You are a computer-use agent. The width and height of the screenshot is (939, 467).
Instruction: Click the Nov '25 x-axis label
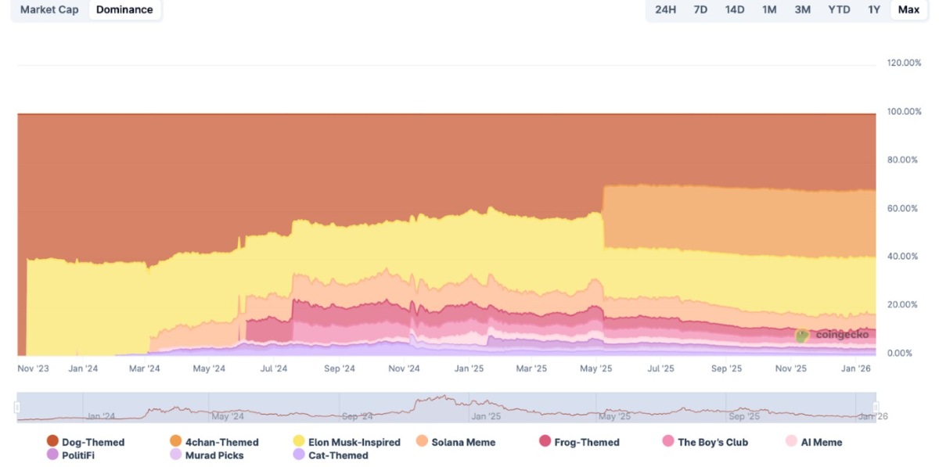pos(791,368)
